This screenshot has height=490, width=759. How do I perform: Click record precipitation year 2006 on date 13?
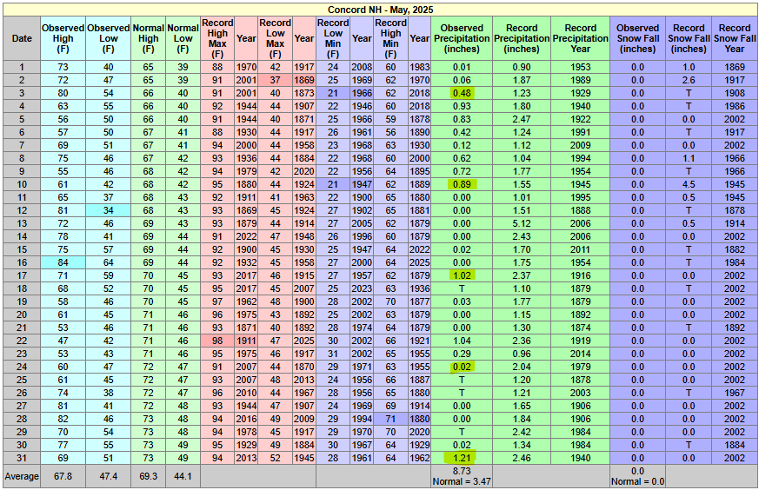click(581, 223)
